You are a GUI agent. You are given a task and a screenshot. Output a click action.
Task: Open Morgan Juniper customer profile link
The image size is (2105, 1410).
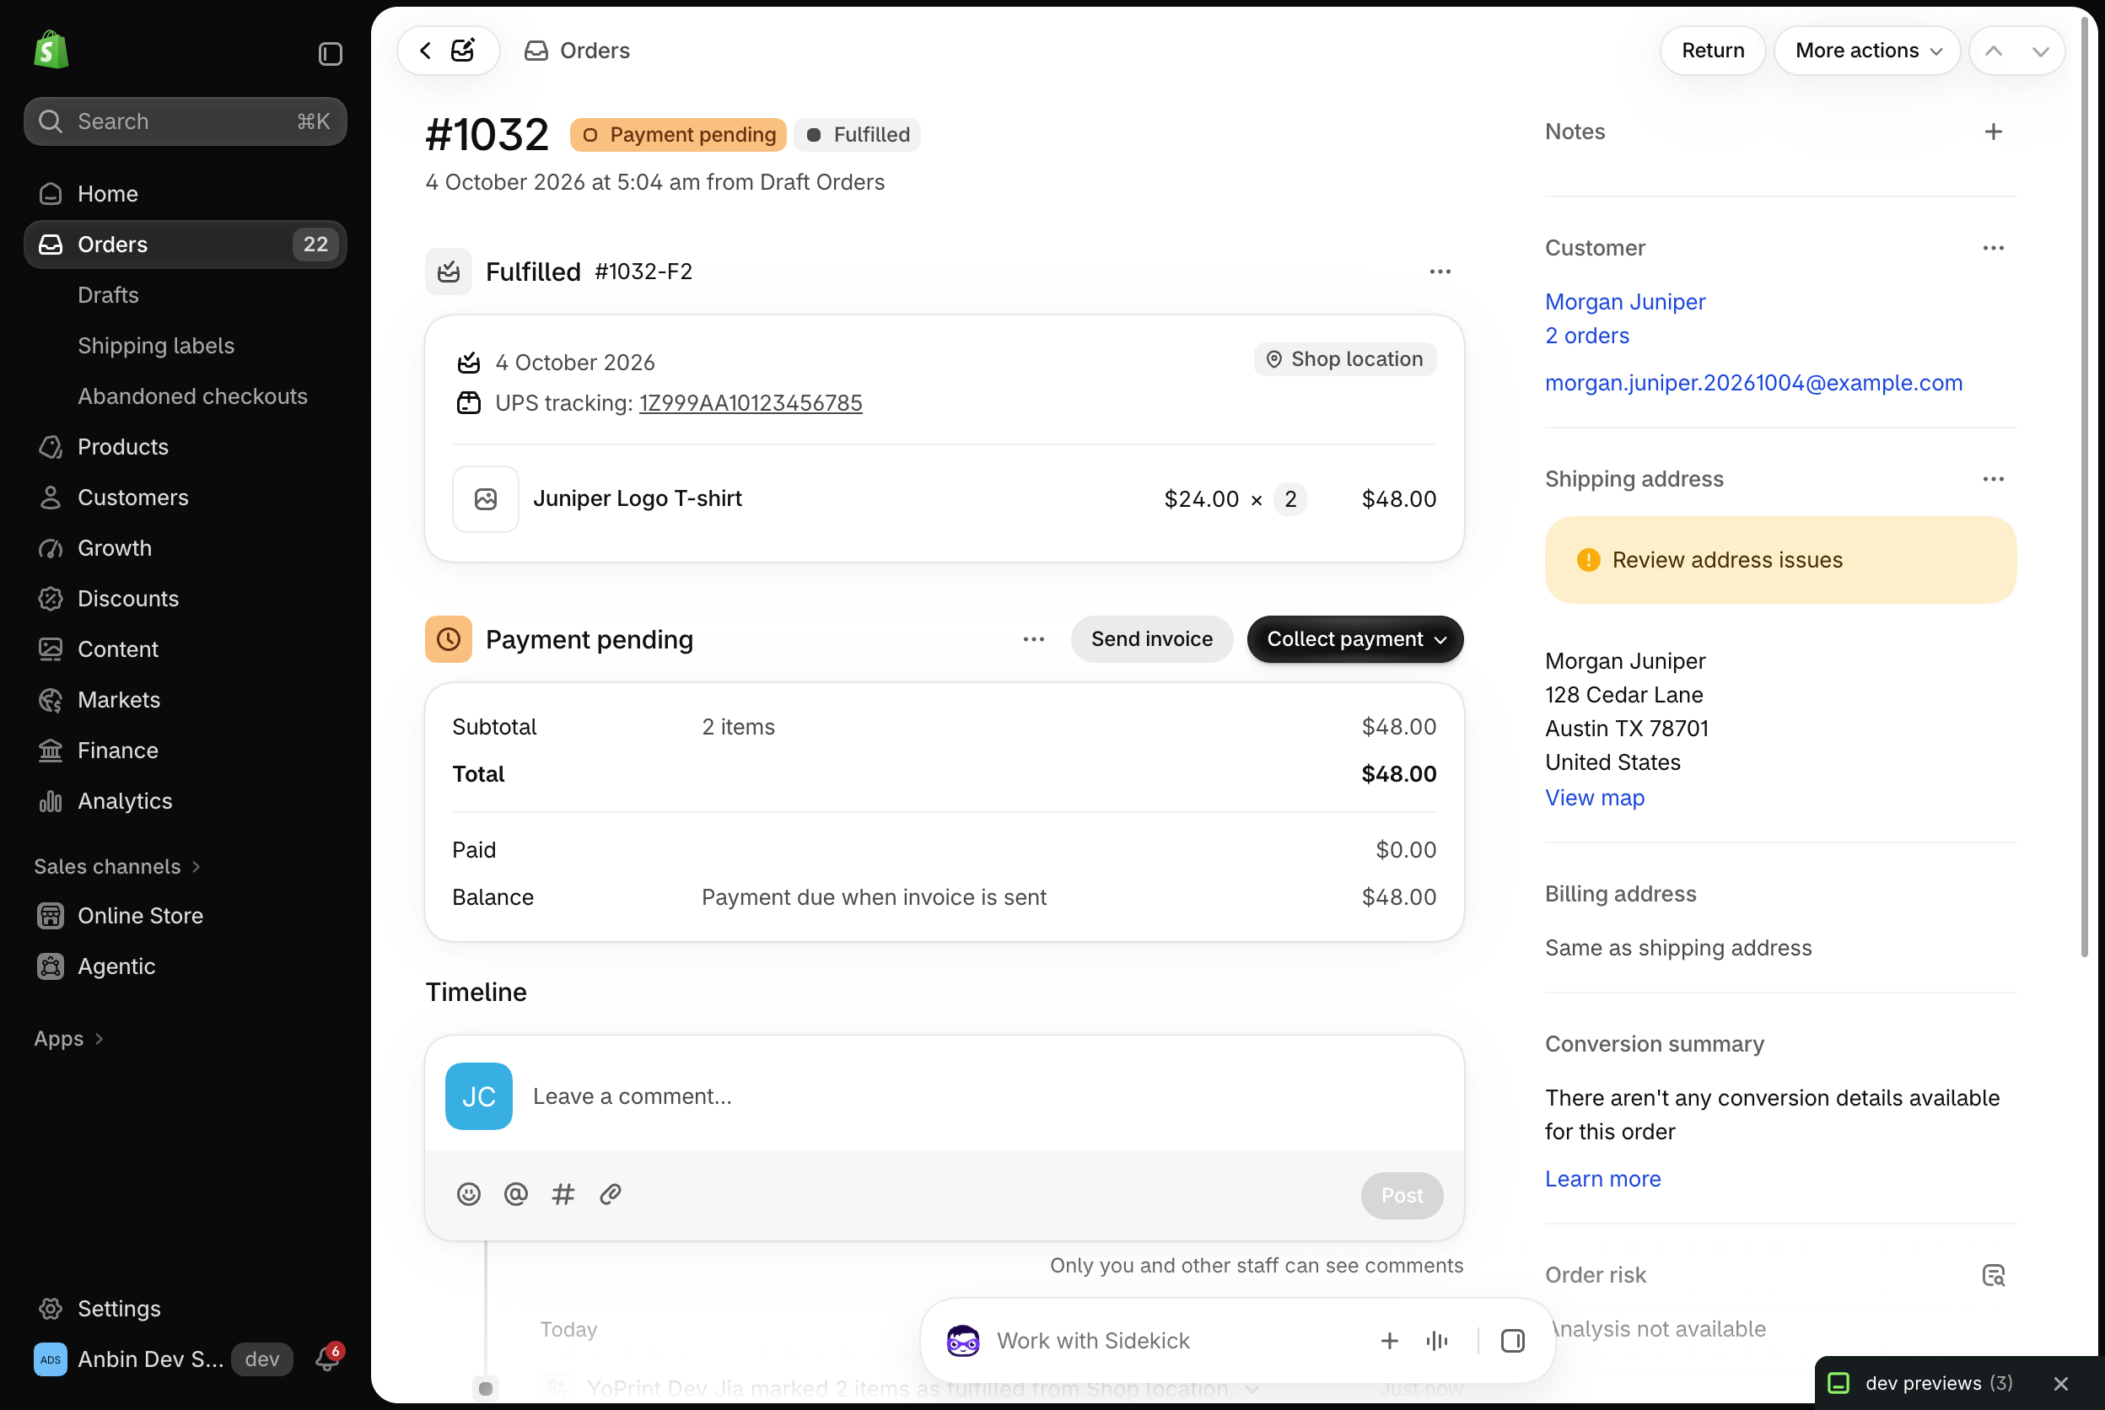tap(1625, 302)
